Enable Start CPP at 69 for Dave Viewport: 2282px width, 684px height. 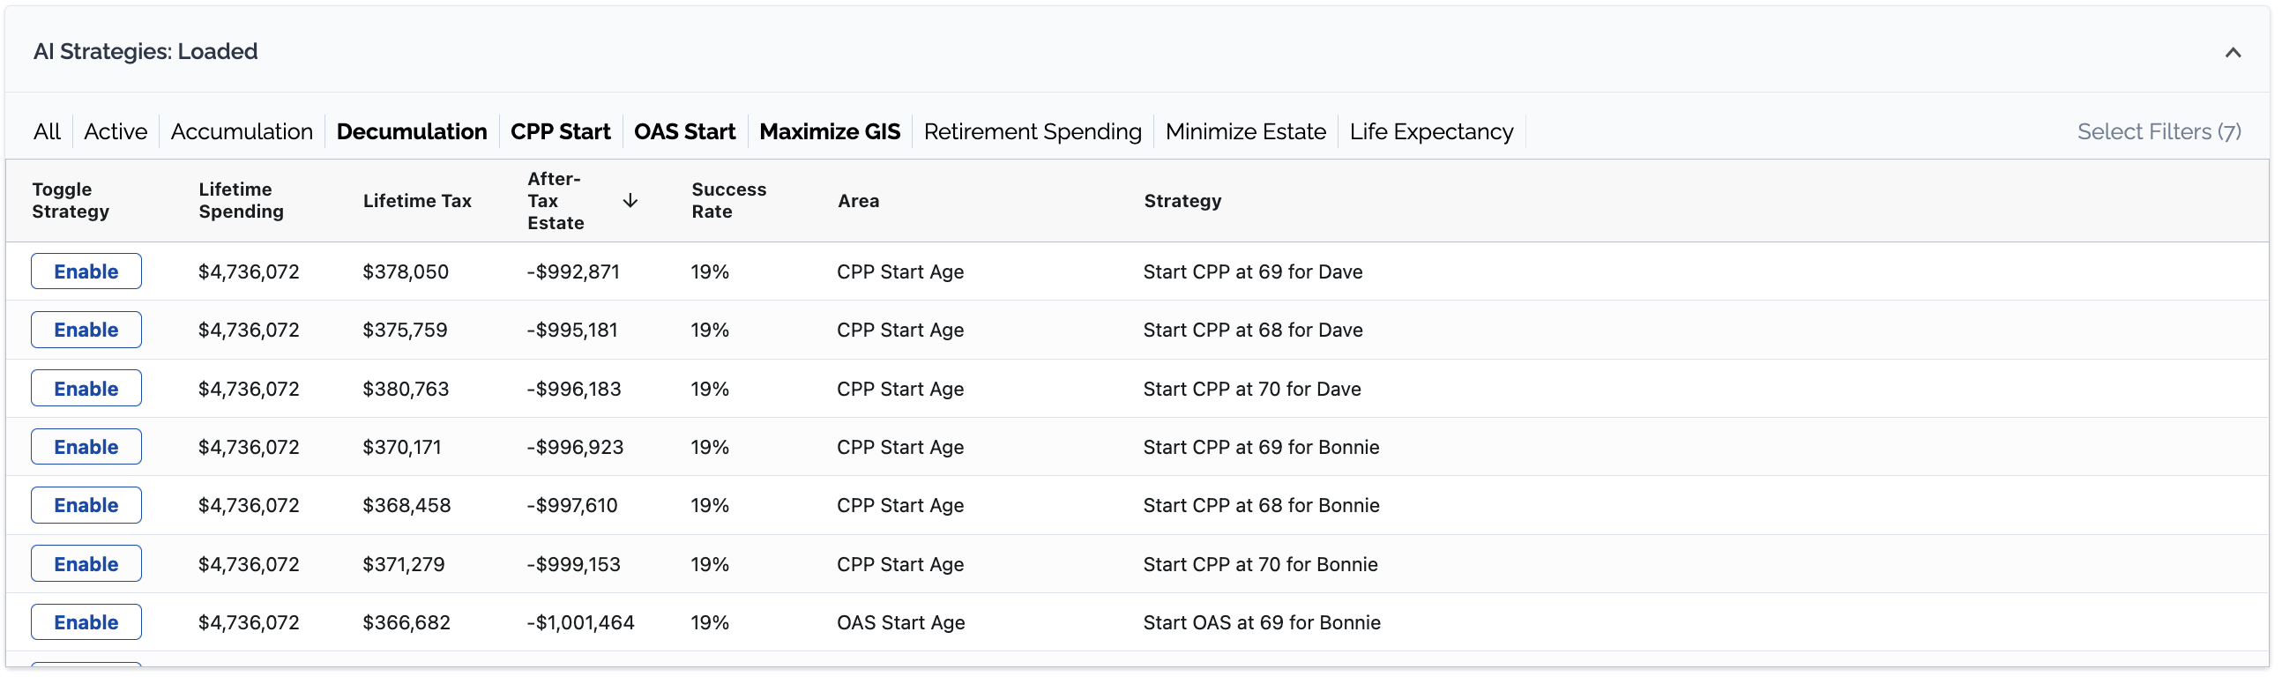[86, 271]
